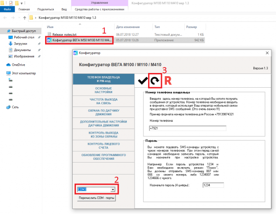Open Загрузки in navigation pane
The height and width of the screenshot is (214, 276).
20,44
